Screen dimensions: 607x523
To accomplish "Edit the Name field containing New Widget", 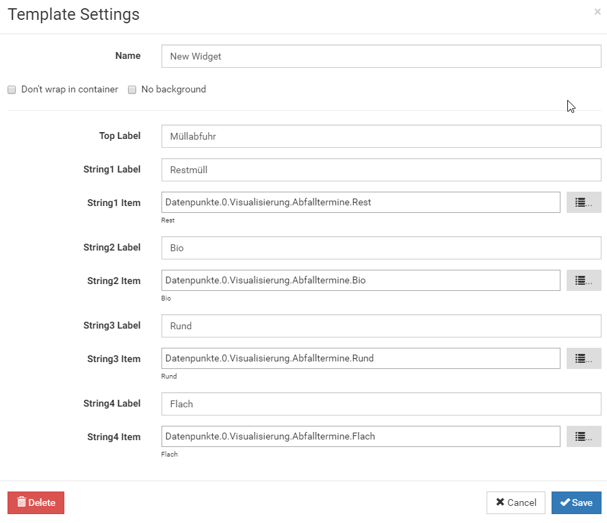I will point(380,56).
